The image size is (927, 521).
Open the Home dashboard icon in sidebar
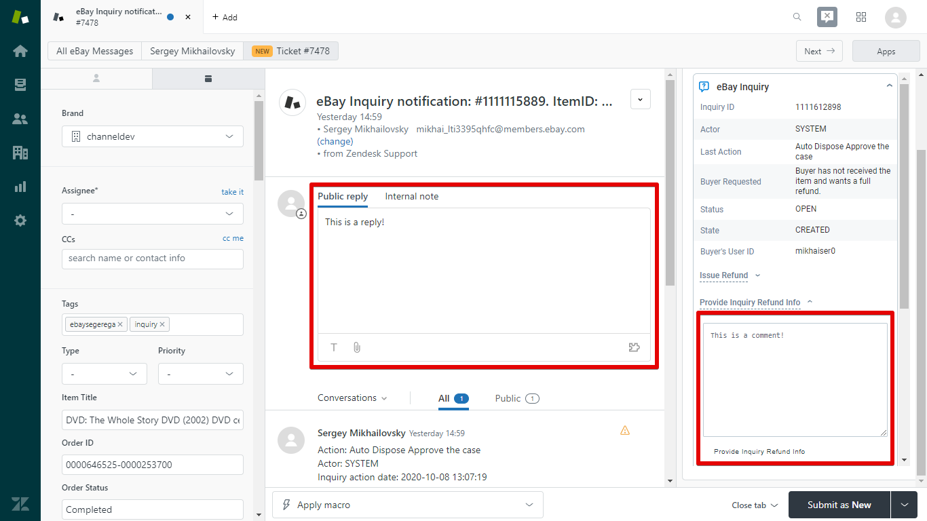[20, 51]
